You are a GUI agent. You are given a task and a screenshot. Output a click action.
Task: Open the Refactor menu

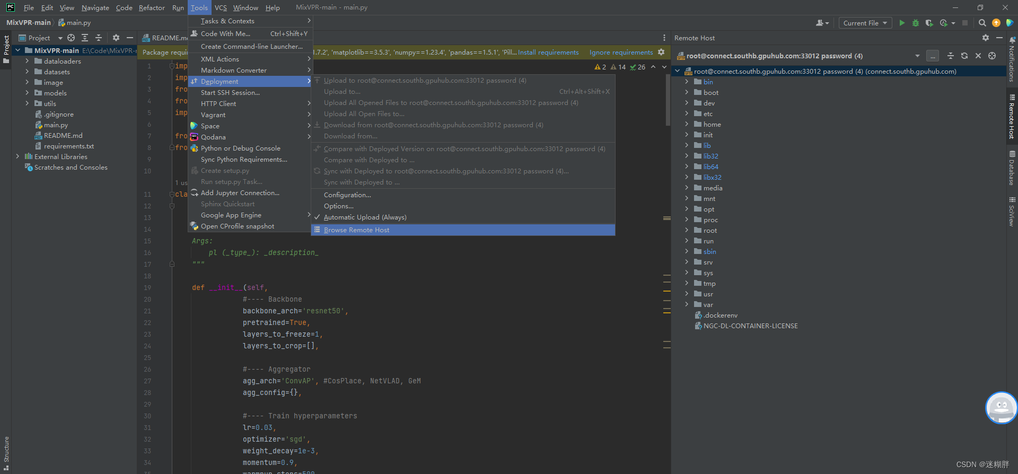(152, 7)
